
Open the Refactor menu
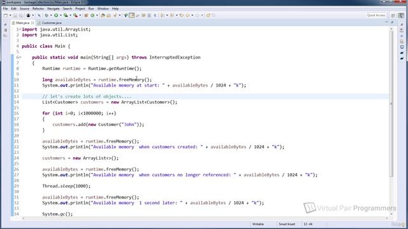38,8
